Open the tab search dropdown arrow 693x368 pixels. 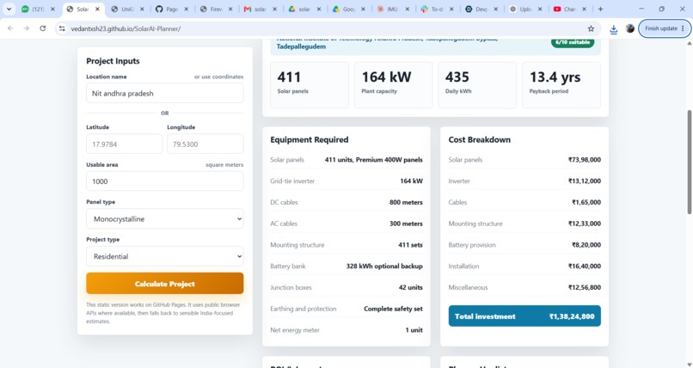pyautogui.click(x=9, y=9)
